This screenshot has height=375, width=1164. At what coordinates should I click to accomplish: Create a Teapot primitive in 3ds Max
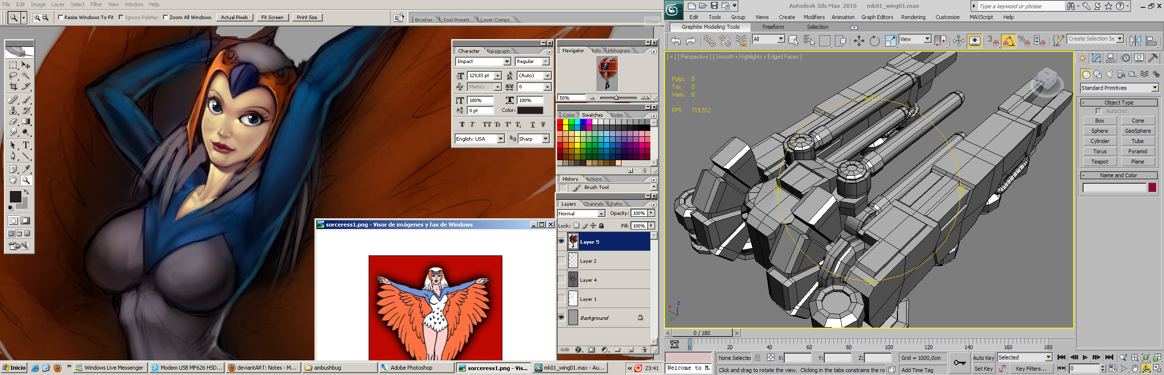click(x=1100, y=162)
